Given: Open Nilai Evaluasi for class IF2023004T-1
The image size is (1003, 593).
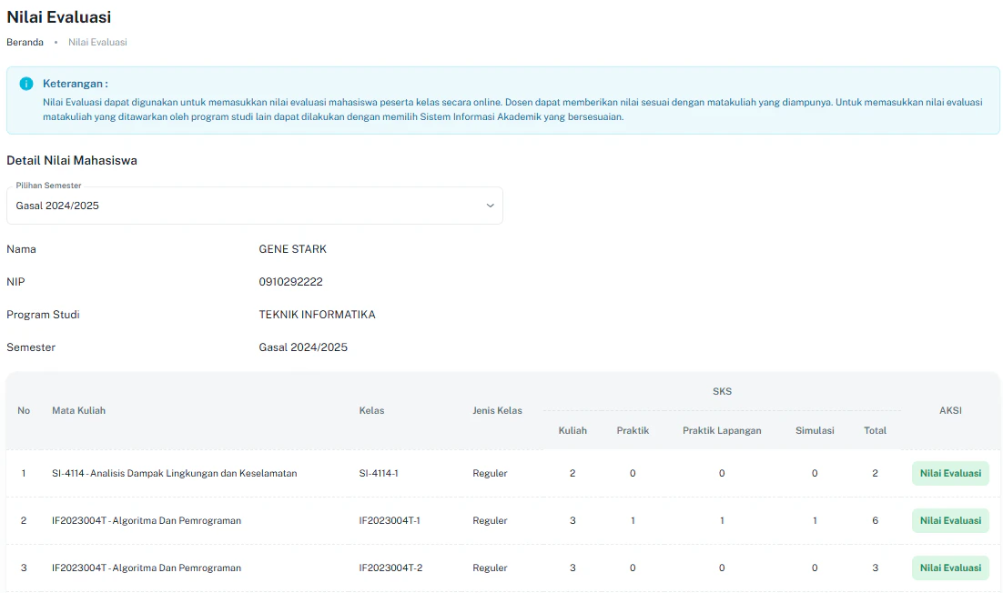Looking at the screenshot, I should (950, 521).
